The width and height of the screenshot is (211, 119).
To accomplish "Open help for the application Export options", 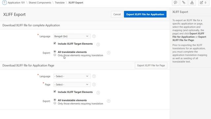I will (x=108, y=53).
